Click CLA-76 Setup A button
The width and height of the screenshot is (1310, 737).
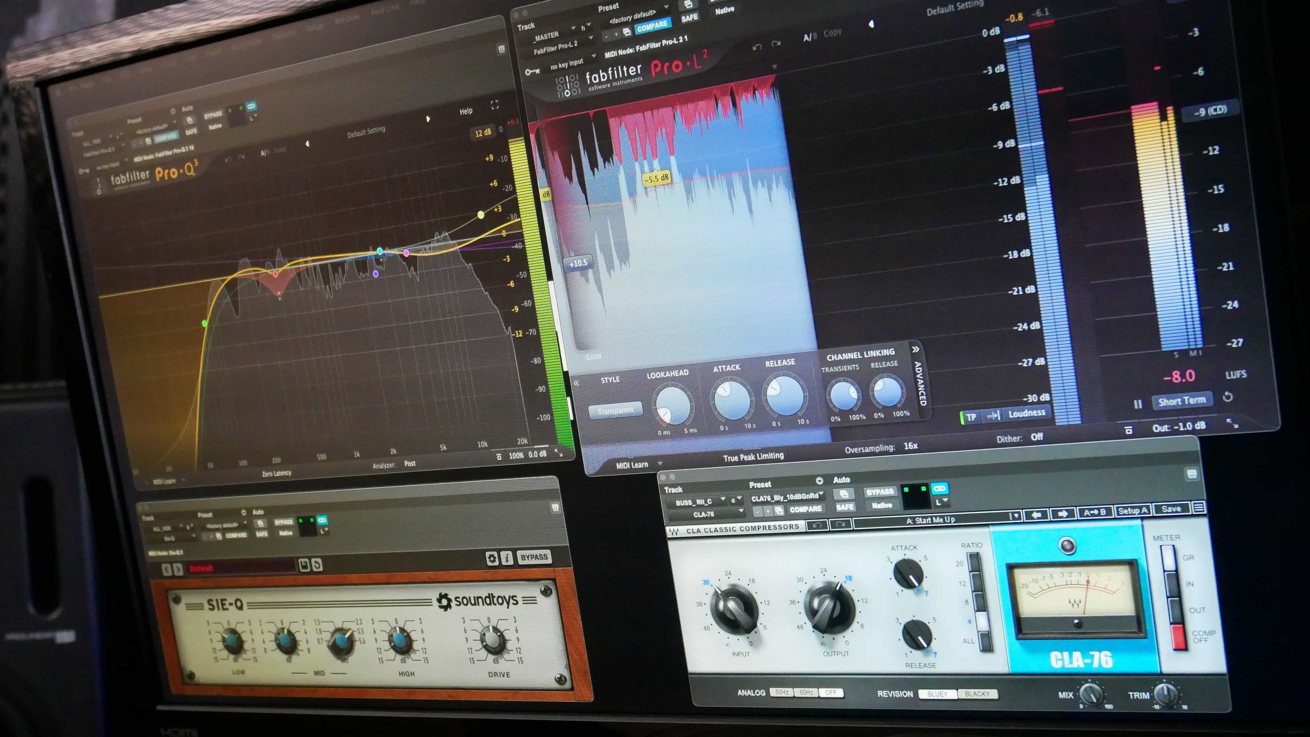point(1132,511)
